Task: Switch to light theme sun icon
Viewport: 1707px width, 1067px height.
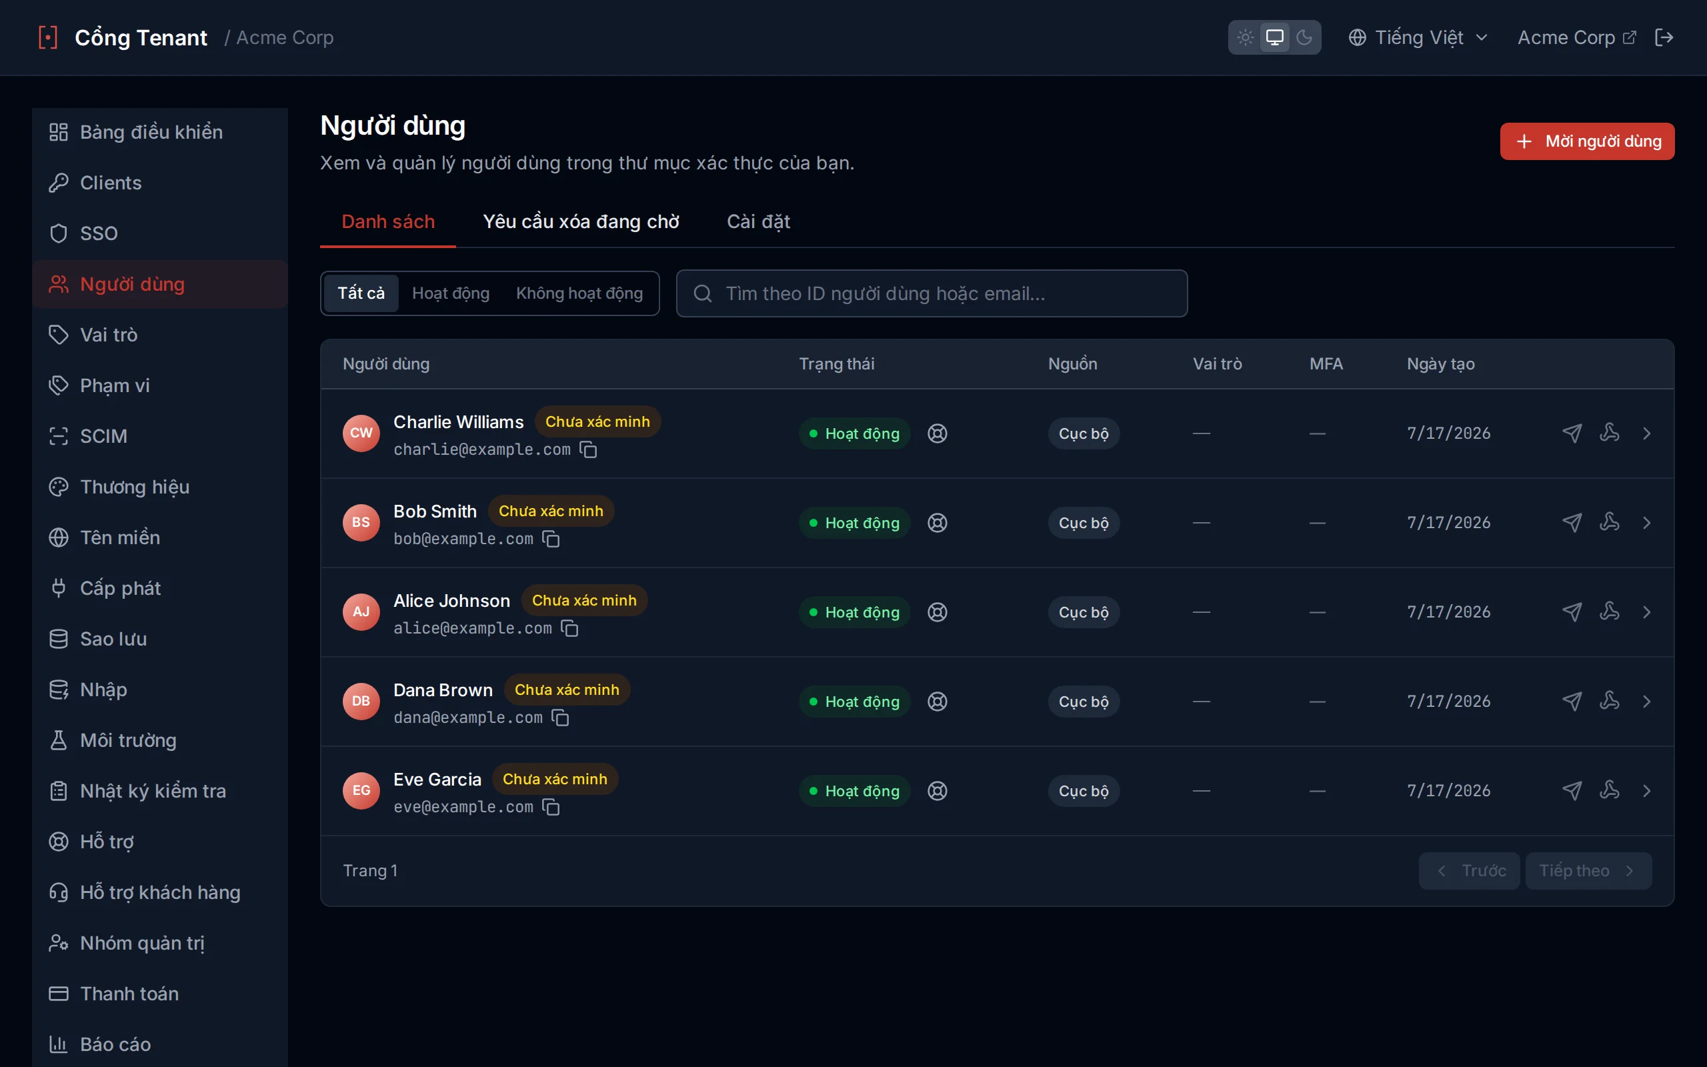Action: pyautogui.click(x=1245, y=37)
